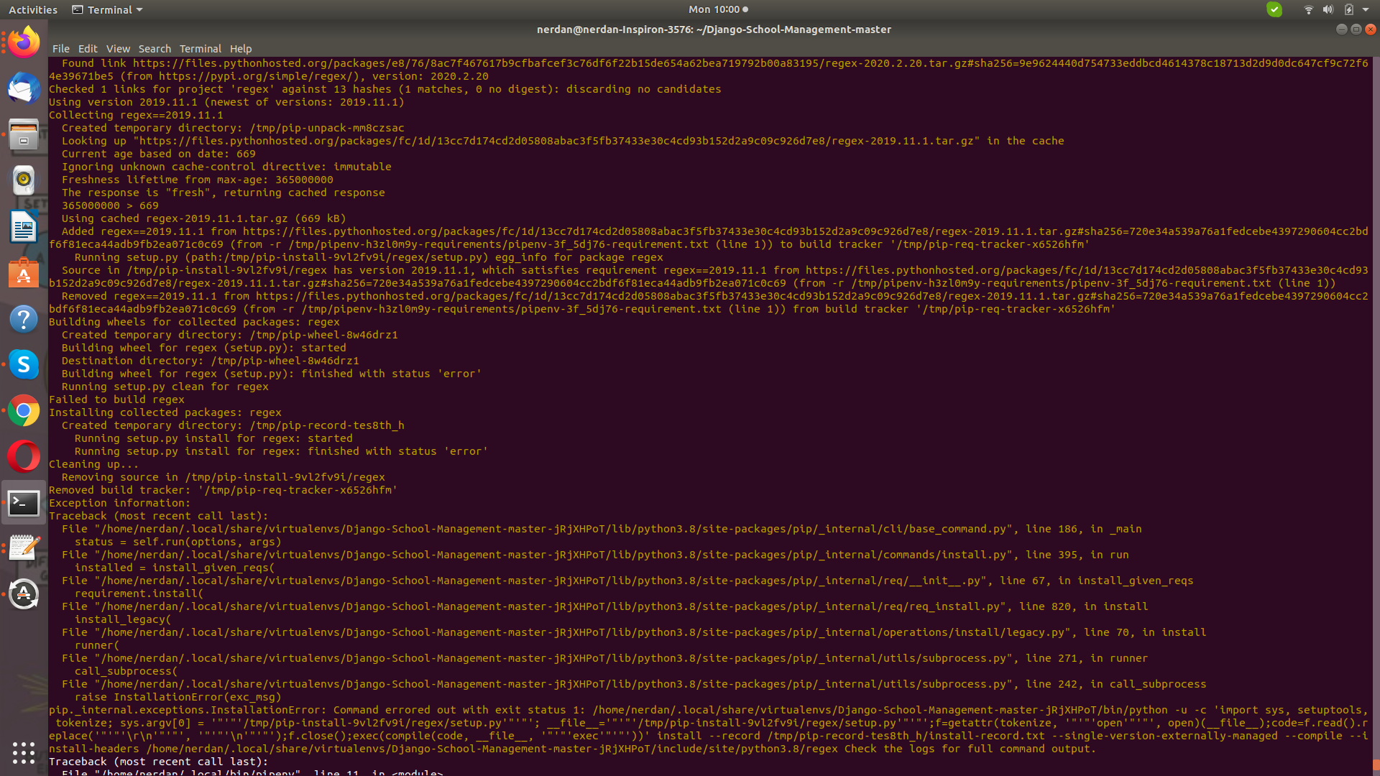Open Ubuntu Software from the dock
Viewport: 1380px width, 776px height.
pyautogui.click(x=24, y=273)
